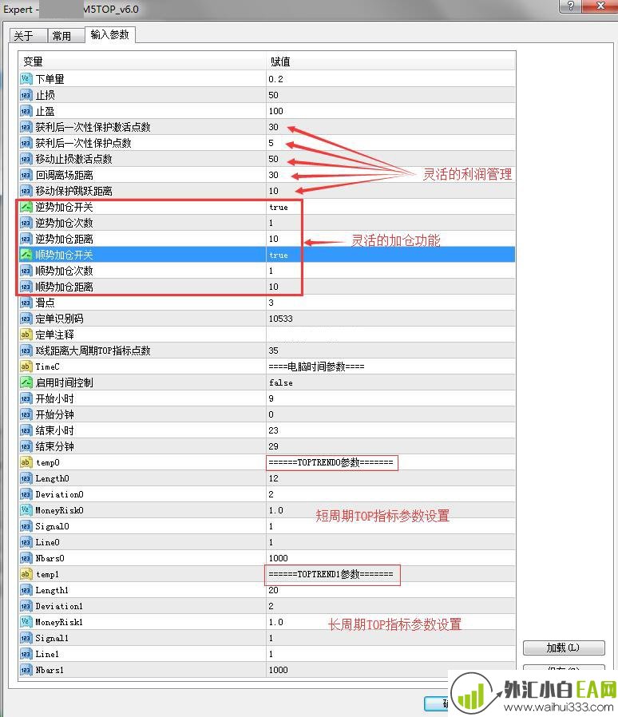The height and width of the screenshot is (717, 618).
Task: Click the integer icon beside 结束分钟
Action: [26, 446]
